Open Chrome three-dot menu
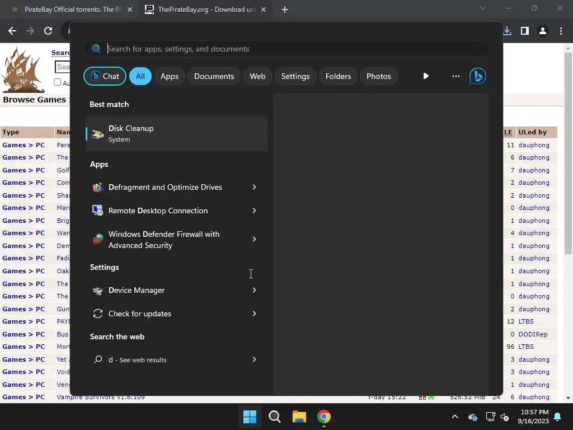The height and width of the screenshot is (430, 573). coord(561,31)
